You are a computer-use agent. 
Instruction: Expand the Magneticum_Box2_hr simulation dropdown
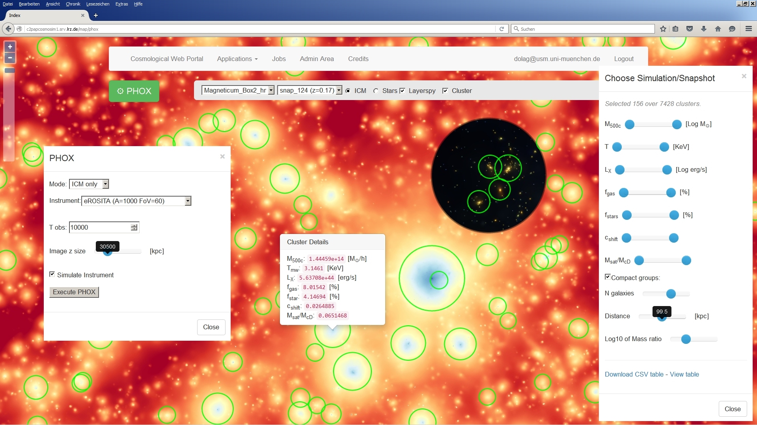tap(238, 90)
